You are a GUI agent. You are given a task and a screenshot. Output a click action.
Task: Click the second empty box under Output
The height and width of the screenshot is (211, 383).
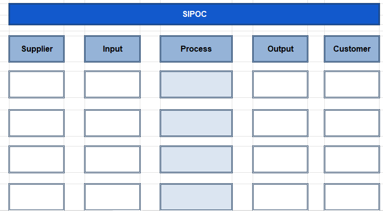[280, 123]
